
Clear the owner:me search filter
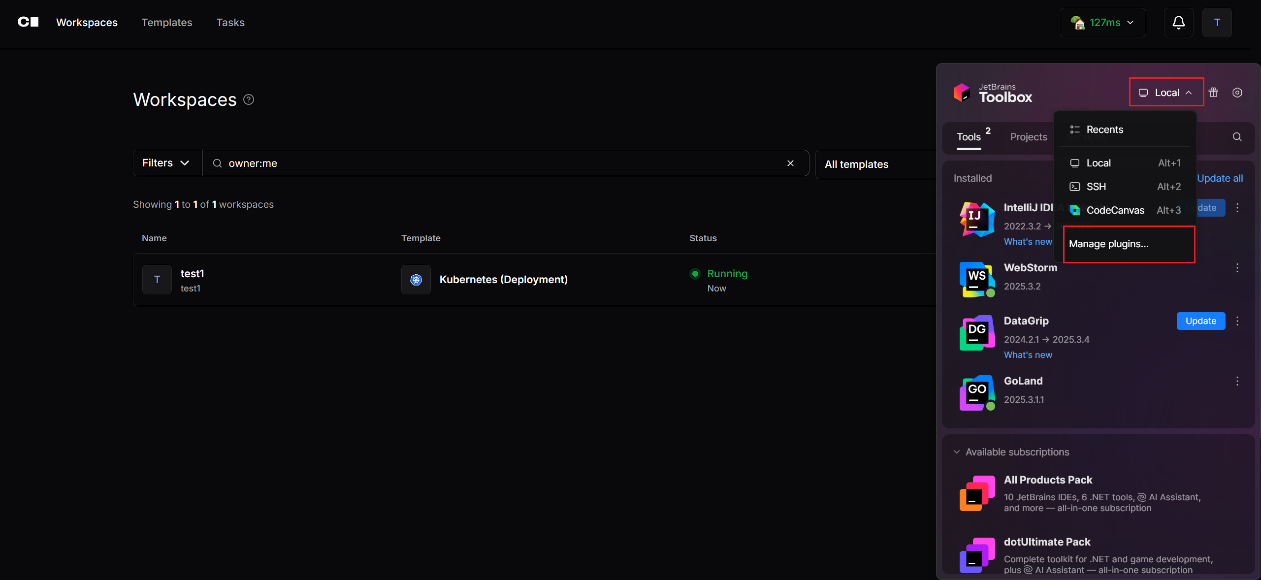(790, 163)
